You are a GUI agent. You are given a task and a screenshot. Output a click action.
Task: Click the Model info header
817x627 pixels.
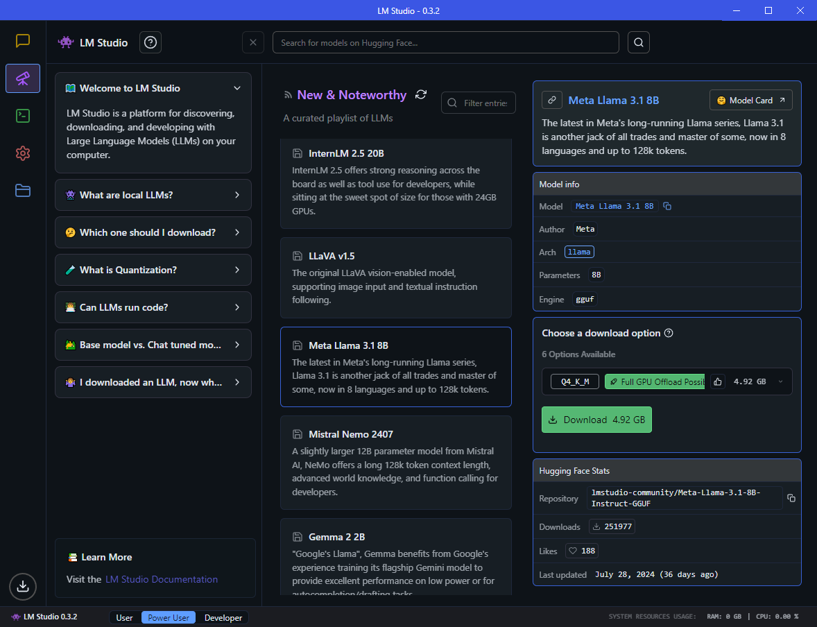667,184
